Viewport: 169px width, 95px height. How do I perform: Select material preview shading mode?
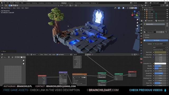(134, 8)
